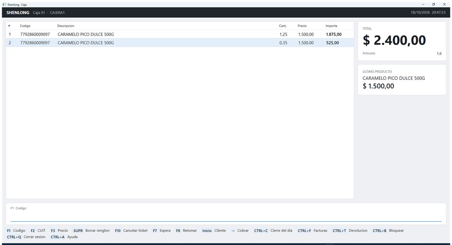Select row 1 with quantity 1,25
The height and width of the screenshot is (245, 452).
(x=180, y=34)
